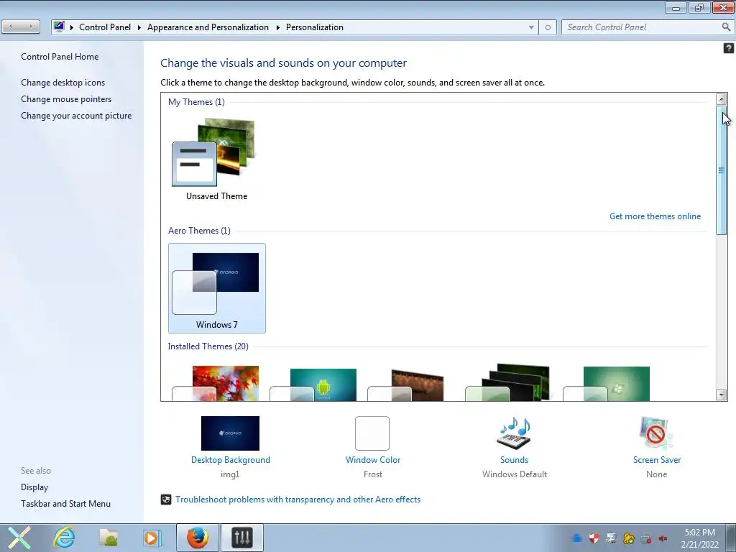Select the Windows 7 Aero theme

[216, 288]
